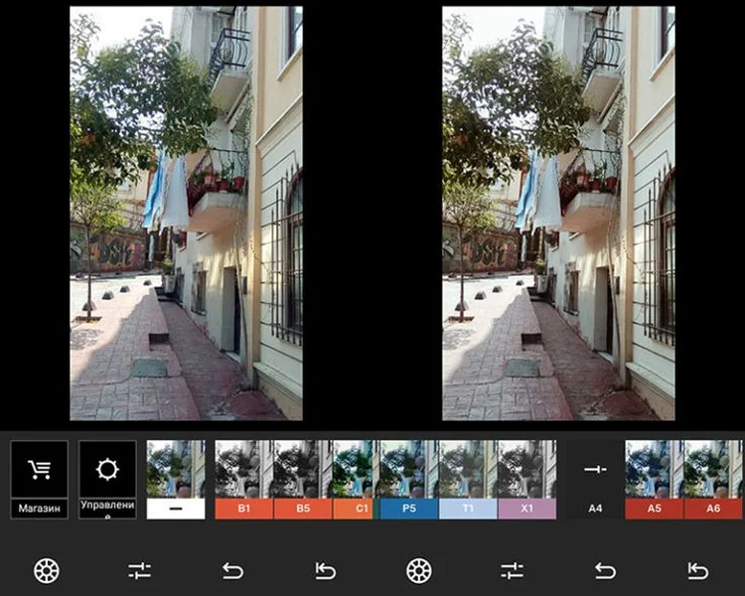Tap the filter wheel icon under left photo

47,570
